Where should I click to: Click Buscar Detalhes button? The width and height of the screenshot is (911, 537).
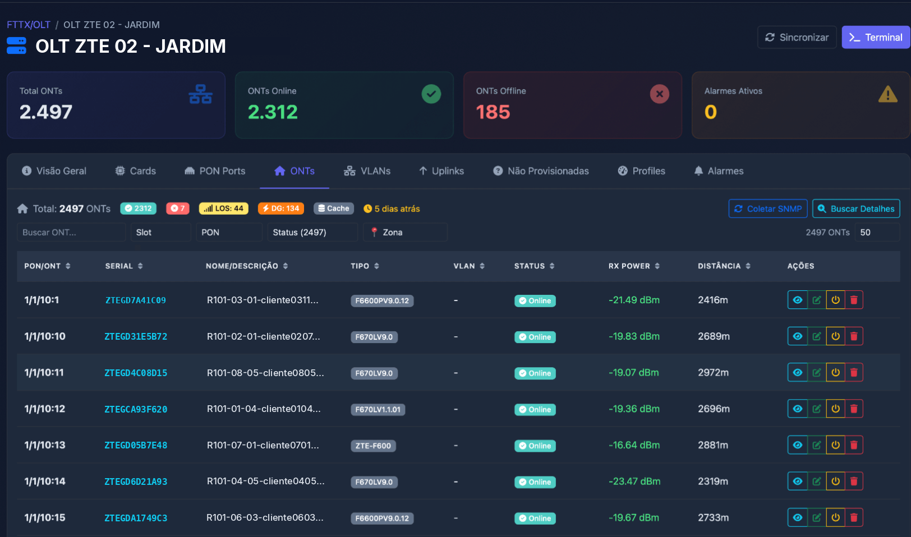coord(856,209)
